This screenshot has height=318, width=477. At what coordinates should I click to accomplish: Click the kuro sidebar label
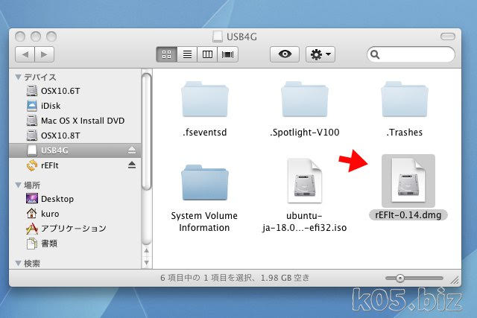pos(50,214)
